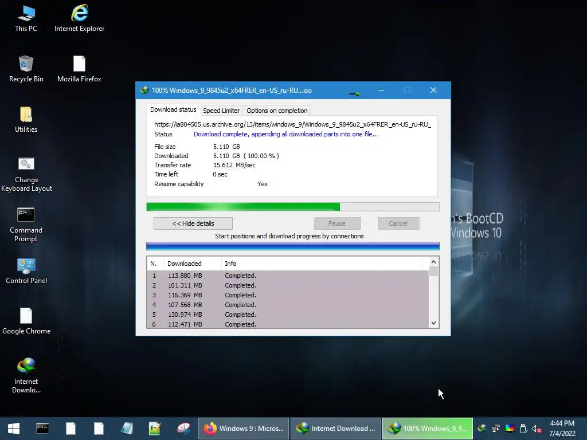The width and height of the screenshot is (587, 440).
Task: Switch to the Speed Limiter tab
Action: (221, 111)
